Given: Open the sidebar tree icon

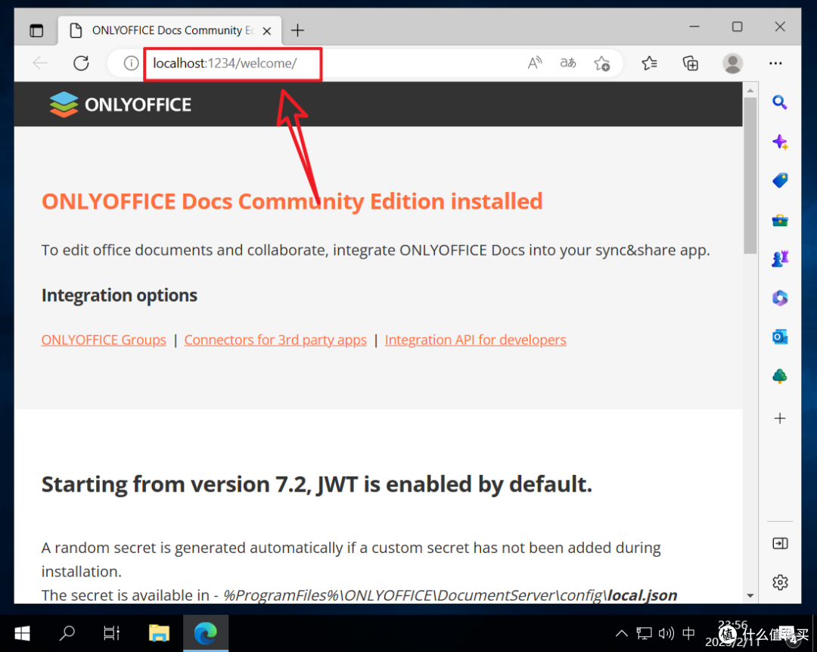Looking at the screenshot, I should pos(779,376).
